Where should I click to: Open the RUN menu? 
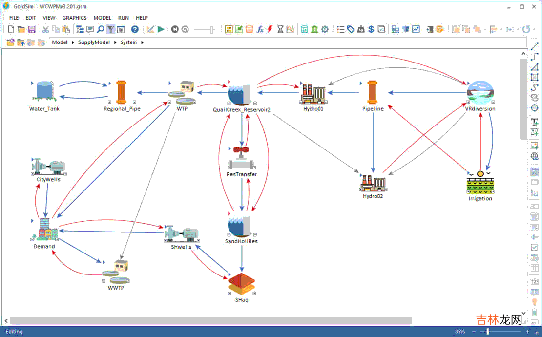coord(124,18)
